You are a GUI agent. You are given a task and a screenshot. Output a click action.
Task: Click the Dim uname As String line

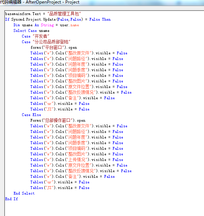(46, 25)
